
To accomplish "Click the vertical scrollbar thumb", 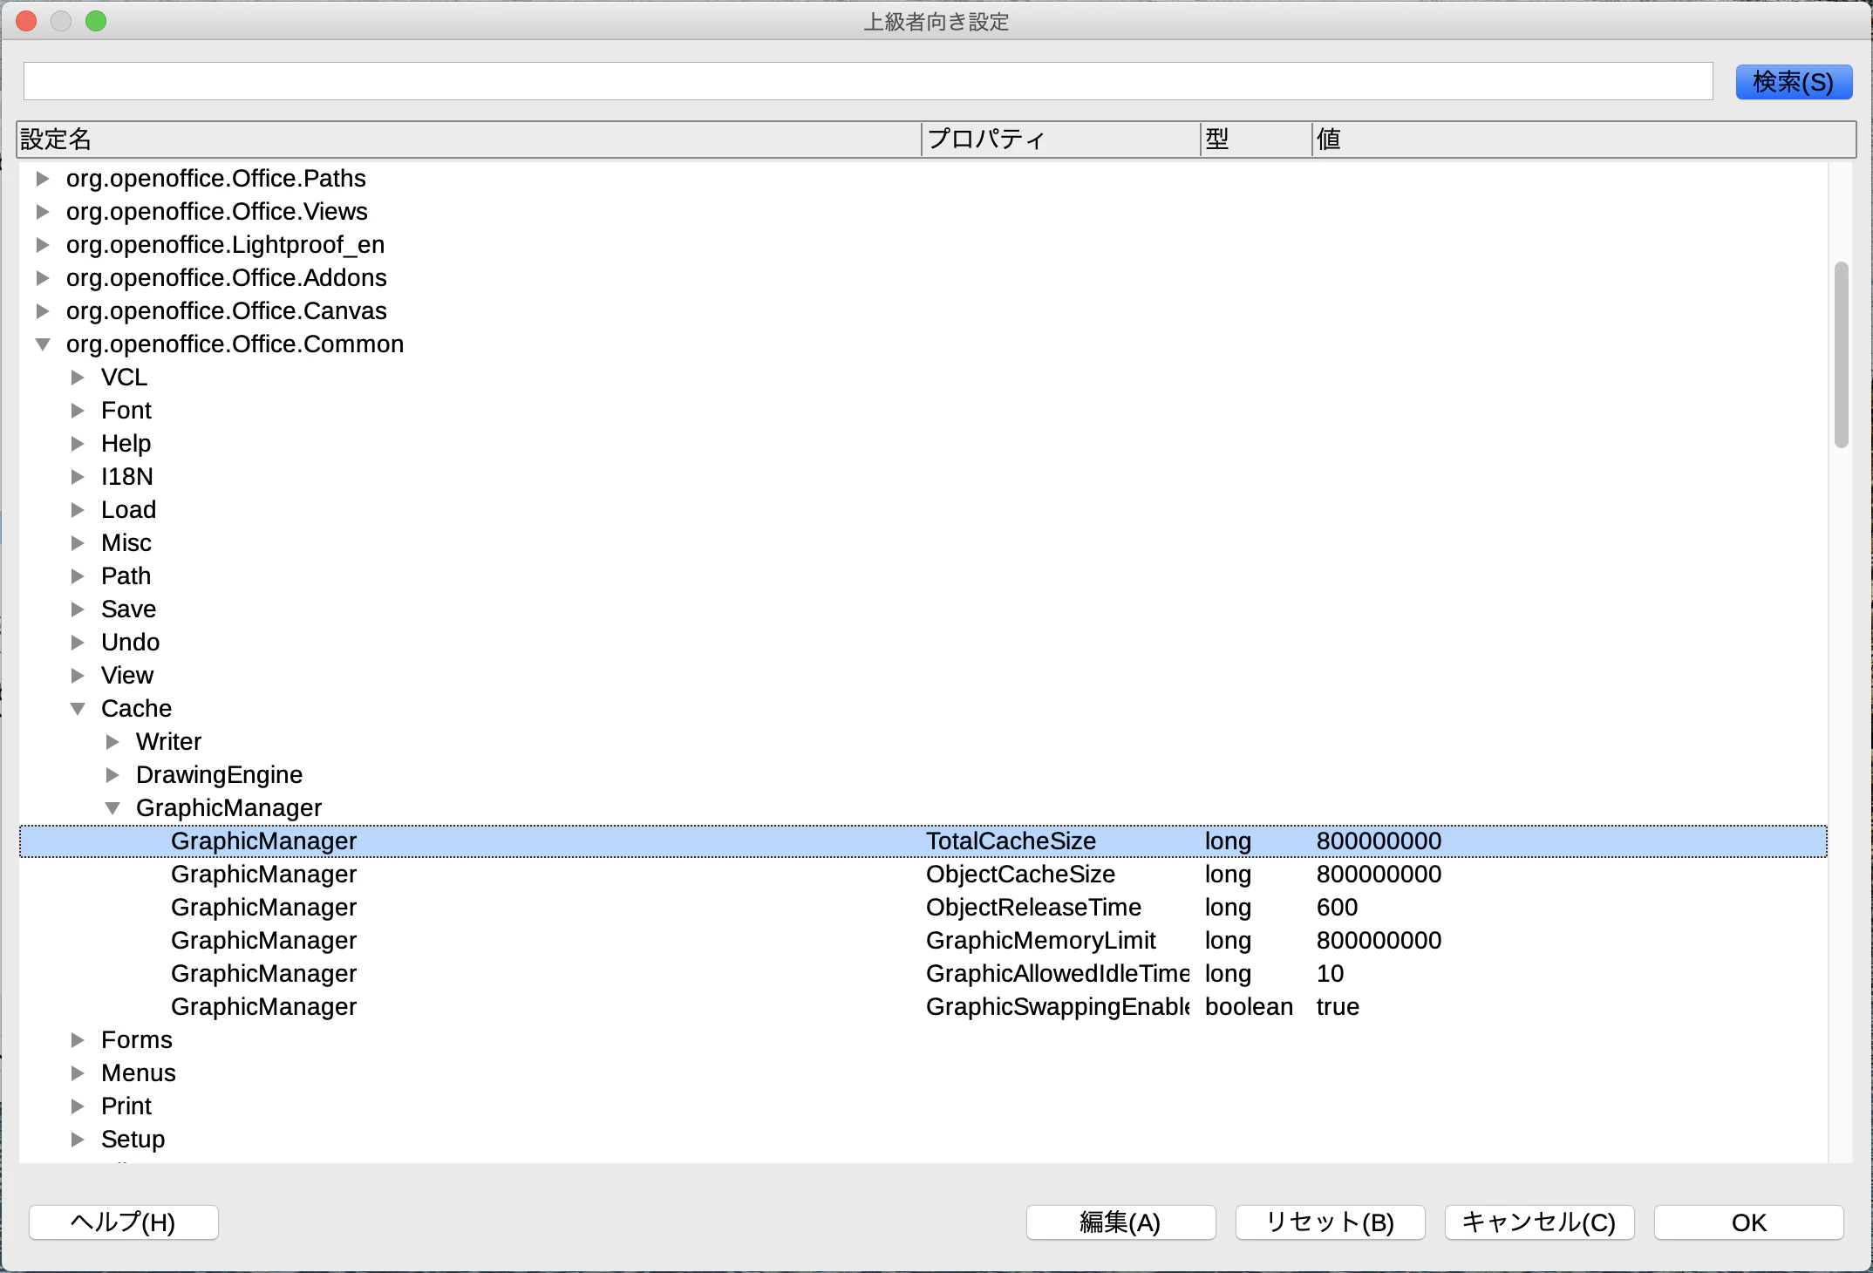I will (x=1842, y=355).
